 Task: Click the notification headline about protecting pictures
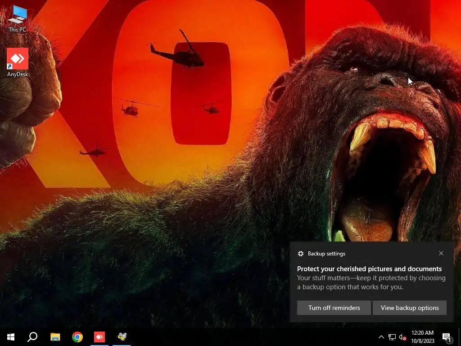click(369, 269)
